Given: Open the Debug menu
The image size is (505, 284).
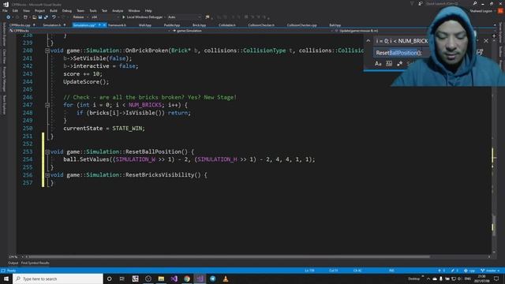Looking at the screenshot, I should (67, 10).
